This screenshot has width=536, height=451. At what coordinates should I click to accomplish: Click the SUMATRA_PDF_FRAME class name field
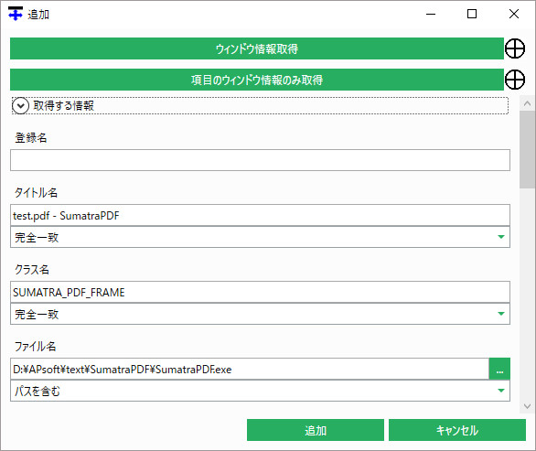(260, 292)
